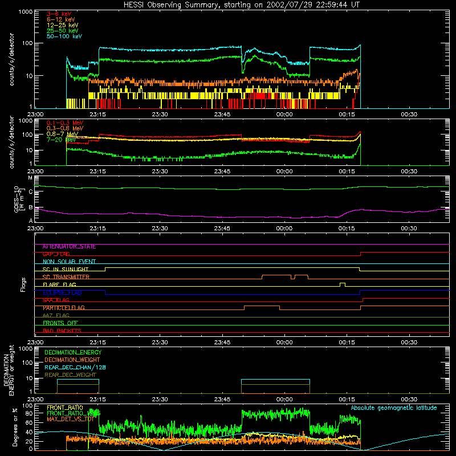
Task: Click the REAR_DEC_WEIGHT legend entry
Action: pos(70,375)
